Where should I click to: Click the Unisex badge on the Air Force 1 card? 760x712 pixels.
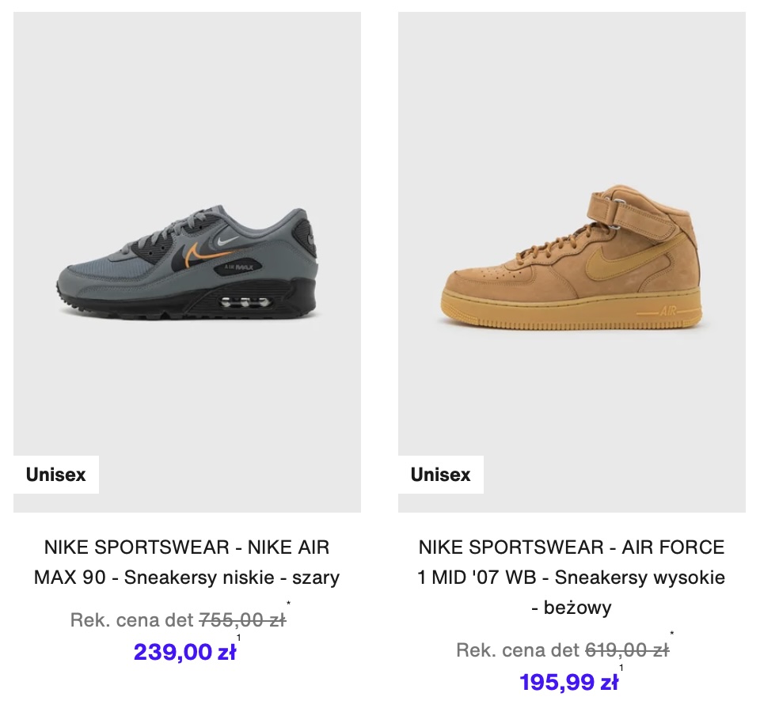coord(441,475)
